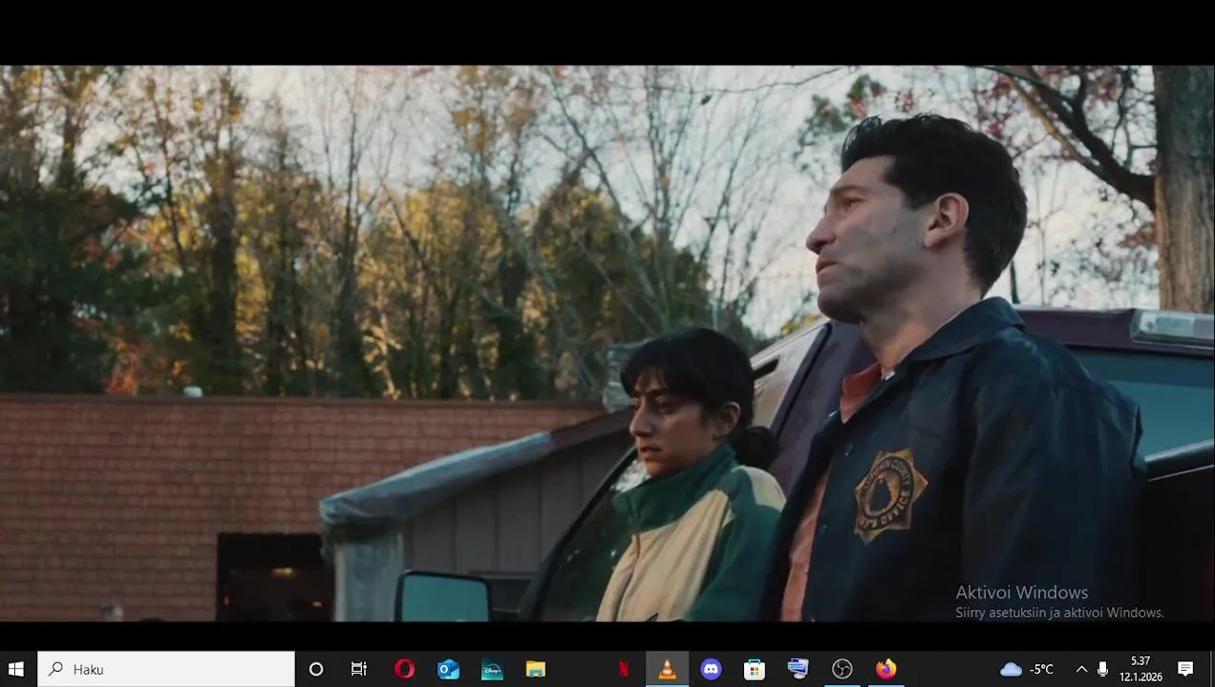Open Discord from the taskbar
The height and width of the screenshot is (687, 1215).
coord(711,669)
